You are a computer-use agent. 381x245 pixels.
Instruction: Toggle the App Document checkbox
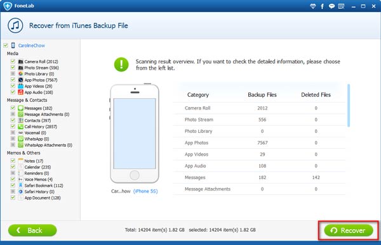click(13, 198)
